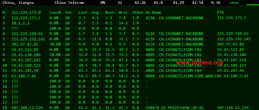The width and height of the screenshot is (259, 110).
Task: Open AS 4809 CHINATELECOM-CN2 link on hop 8
Action: (174, 55)
